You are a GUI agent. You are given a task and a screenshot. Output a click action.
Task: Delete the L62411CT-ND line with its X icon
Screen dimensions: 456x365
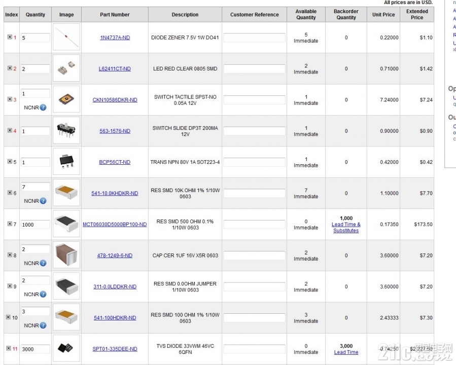pos(10,68)
